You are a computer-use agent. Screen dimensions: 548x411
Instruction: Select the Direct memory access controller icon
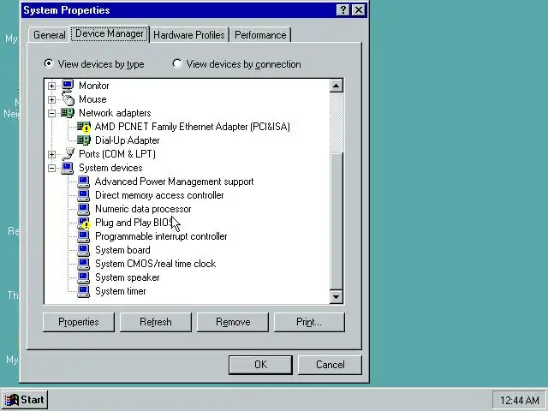pyautogui.click(x=84, y=195)
